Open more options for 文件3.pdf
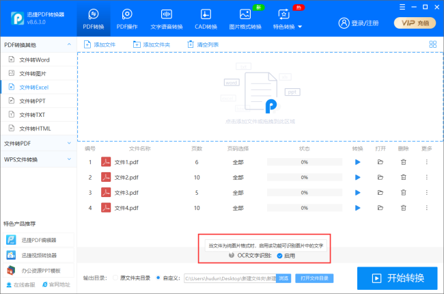The height and width of the screenshot is (294, 444). (x=426, y=193)
